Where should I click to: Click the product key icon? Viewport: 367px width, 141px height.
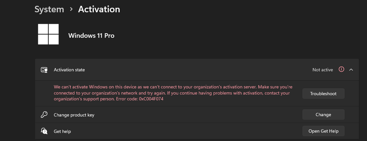44,115
